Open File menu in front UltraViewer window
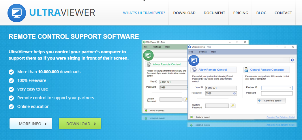The height and width of the screenshot is (140, 302). point(191,52)
